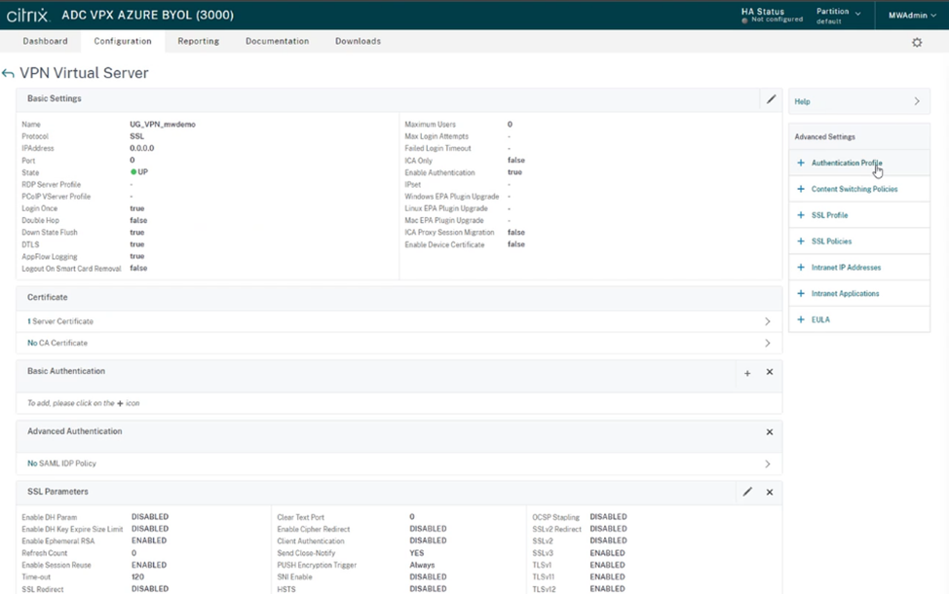Click the Citrix logo
The width and height of the screenshot is (949, 594).
pyautogui.click(x=28, y=15)
